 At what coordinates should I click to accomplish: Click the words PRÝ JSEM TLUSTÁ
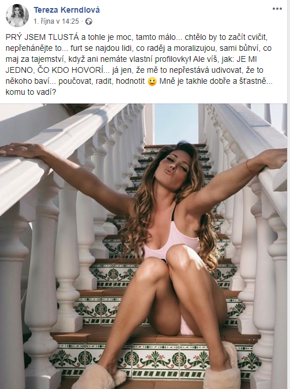pyautogui.click(x=42, y=37)
